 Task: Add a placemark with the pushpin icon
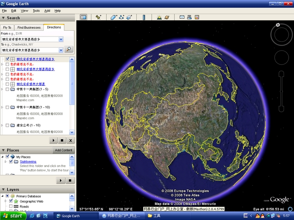click(x=98, y=17)
